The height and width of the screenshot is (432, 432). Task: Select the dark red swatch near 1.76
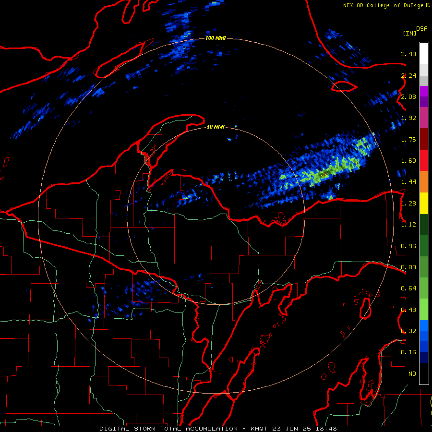[x=424, y=139]
